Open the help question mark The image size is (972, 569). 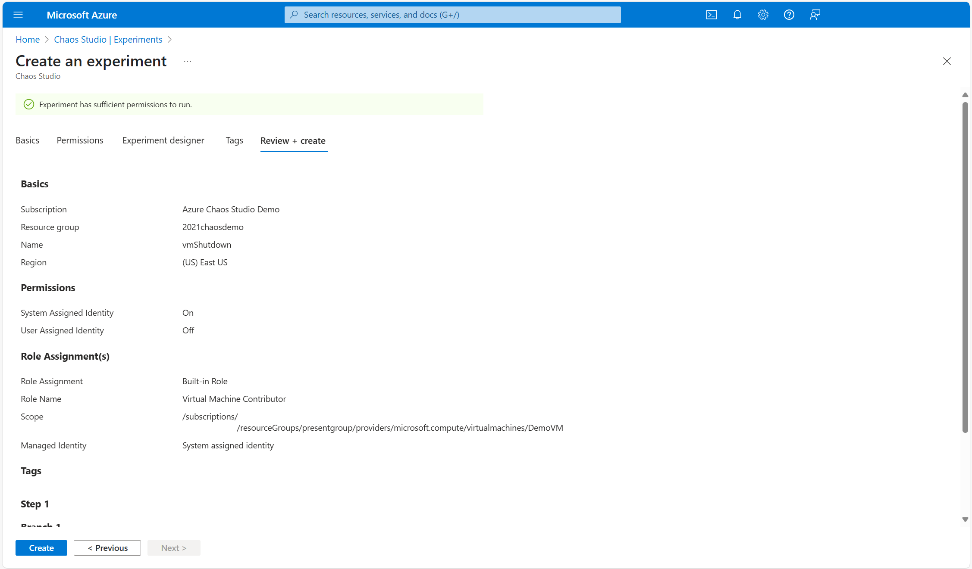coord(789,15)
